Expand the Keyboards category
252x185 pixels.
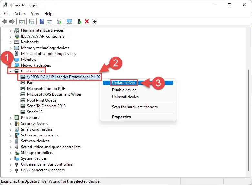10,42
